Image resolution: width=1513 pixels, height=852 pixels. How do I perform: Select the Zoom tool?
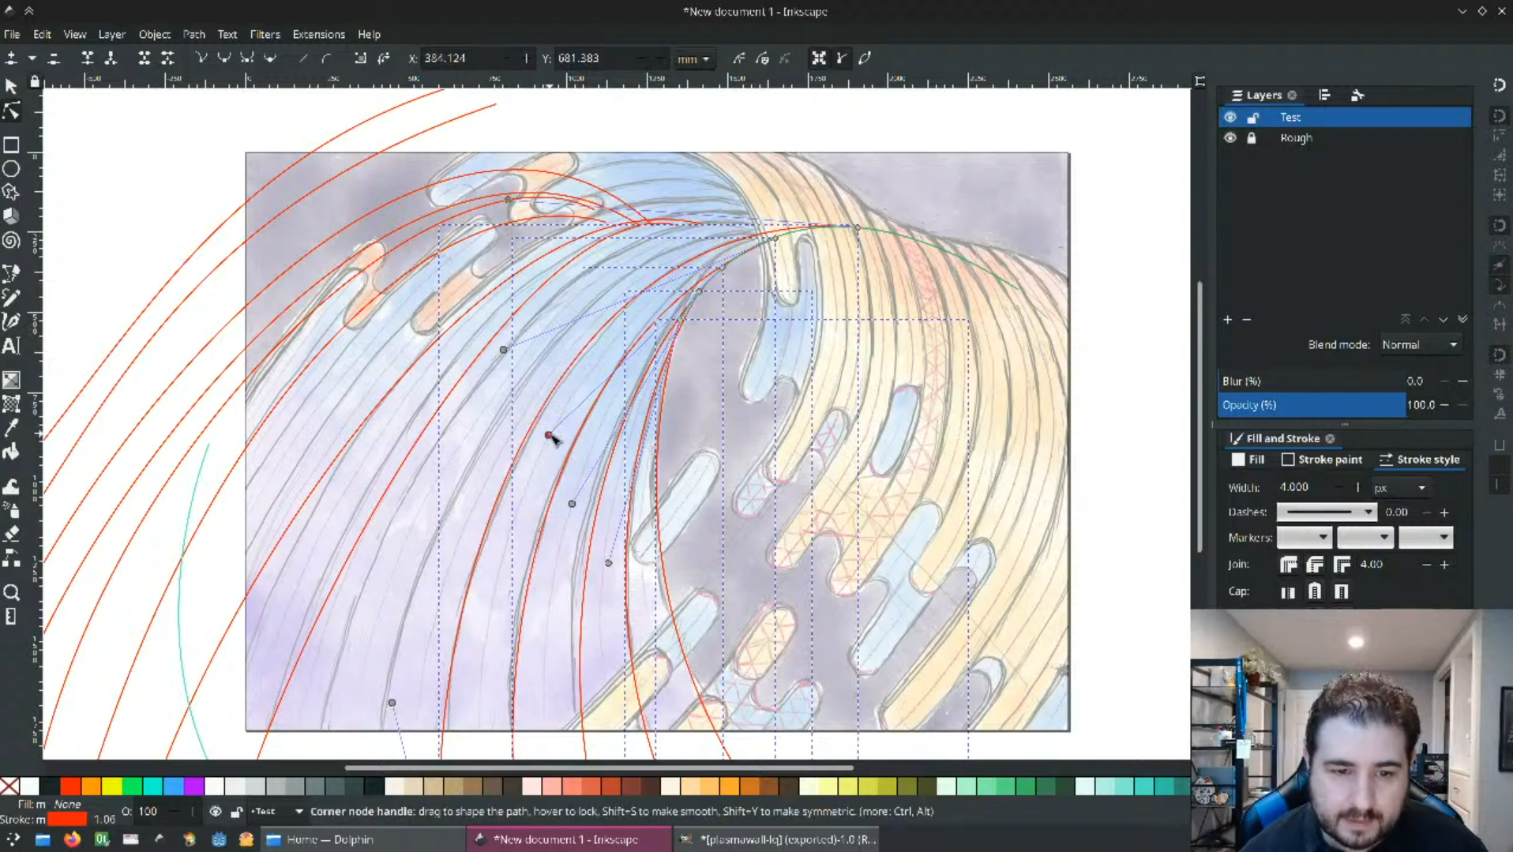[11, 593]
